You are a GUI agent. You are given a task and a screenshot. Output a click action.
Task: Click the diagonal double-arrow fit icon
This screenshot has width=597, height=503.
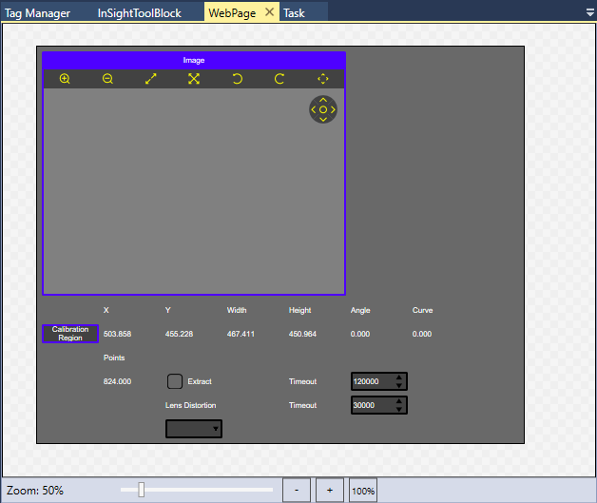coord(150,79)
